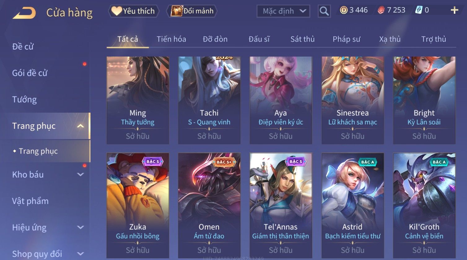467x260 pixels.
Task: Click the golden back arrow icon
Action: (x=24, y=13)
